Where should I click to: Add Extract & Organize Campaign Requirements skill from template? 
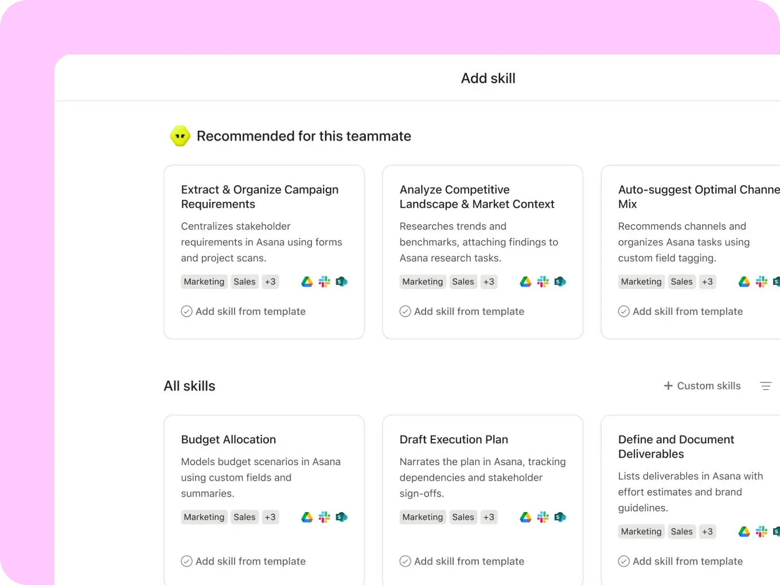243,311
